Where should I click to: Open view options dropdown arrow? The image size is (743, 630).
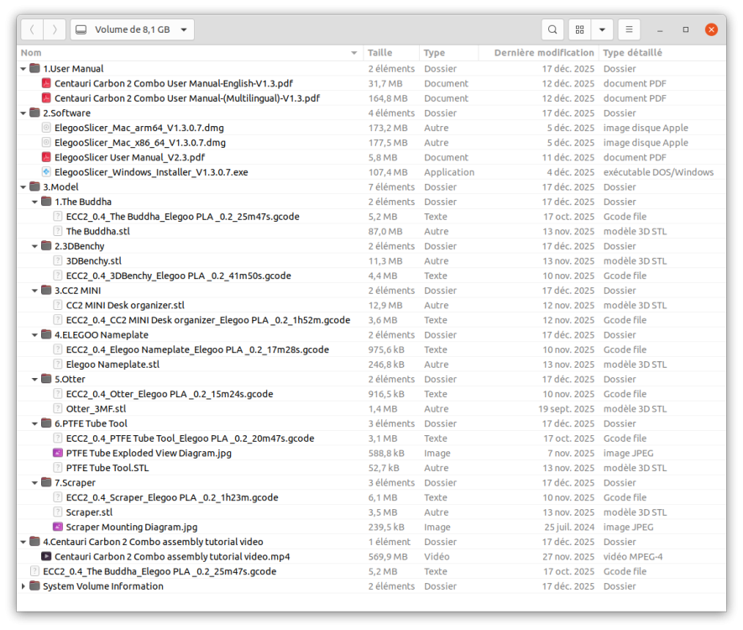pos(602,29)
